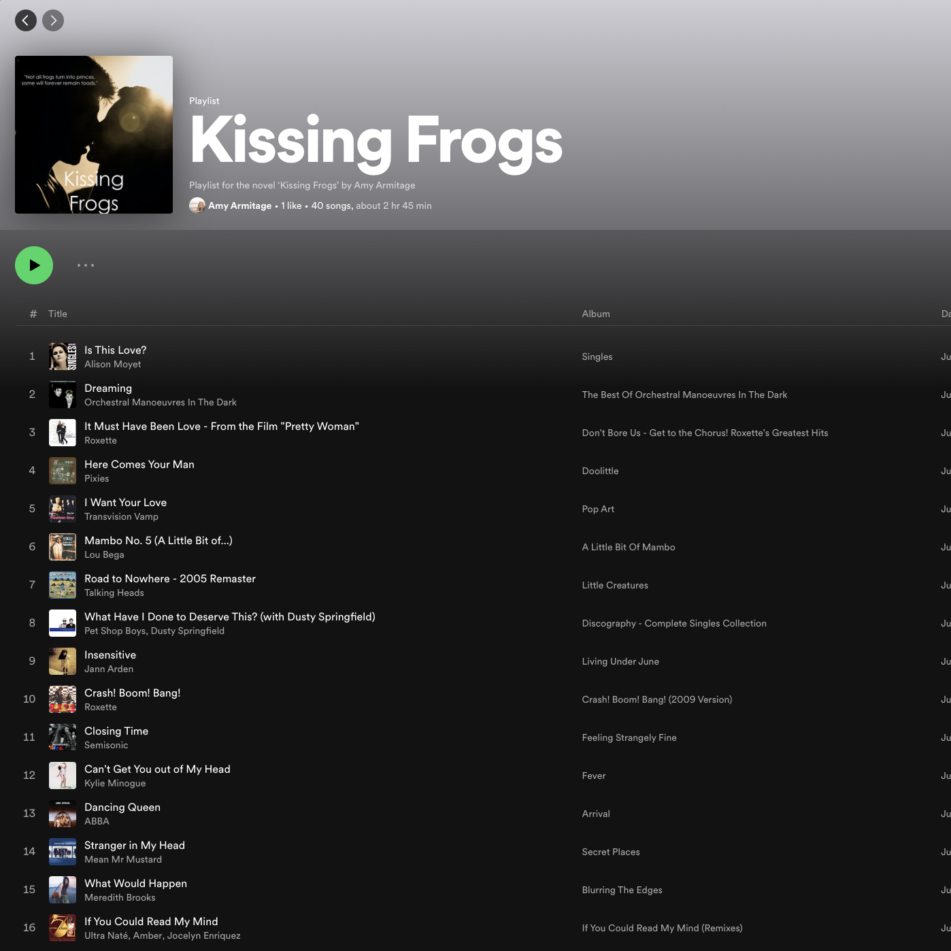The image size is (951, 951).
Task: Click the Dancing Queen album art thumbnail
Action: [63, 814]
